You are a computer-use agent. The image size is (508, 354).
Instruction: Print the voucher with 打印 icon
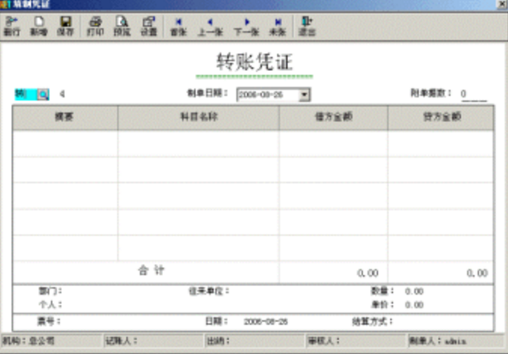coord(95,26)
